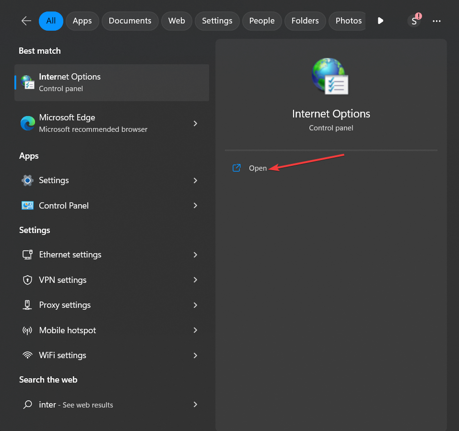Open Mobile hotspot result
The height and width of the screenshot is (431, 459).
112,330
